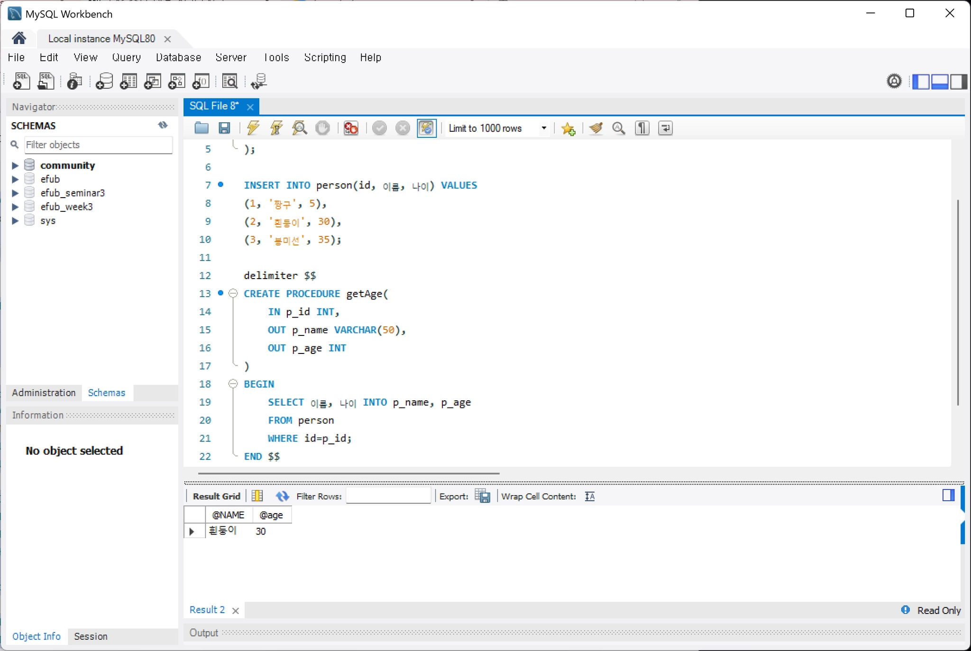Expand the community schema tree node
Viewport: 971px width, 651px height.
(15, 165)
